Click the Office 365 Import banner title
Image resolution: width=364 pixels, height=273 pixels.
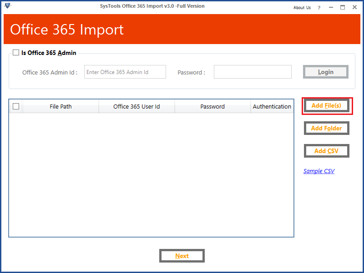(67, 30)
